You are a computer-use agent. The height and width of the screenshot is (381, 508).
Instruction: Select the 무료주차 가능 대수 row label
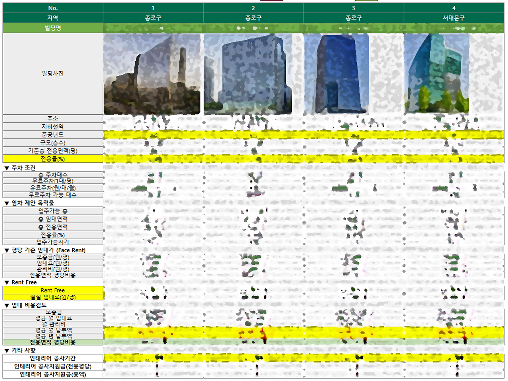coord(53,195)
